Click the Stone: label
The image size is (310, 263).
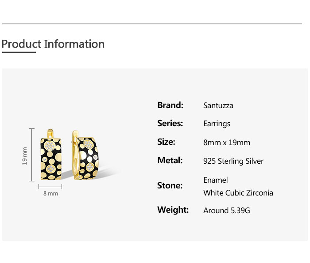click(x=170, y=186)
